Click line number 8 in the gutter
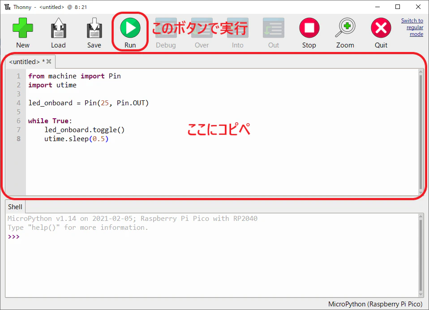 point(18,139)
